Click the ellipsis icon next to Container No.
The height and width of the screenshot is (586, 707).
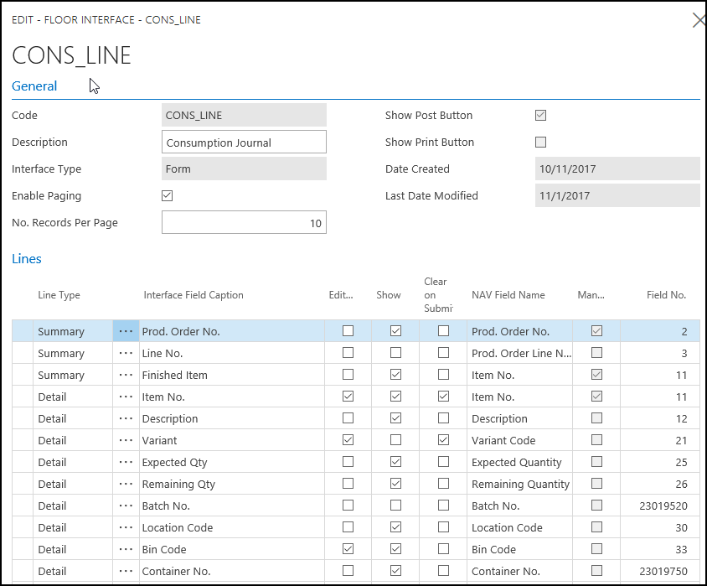click(x=126, y=571)
